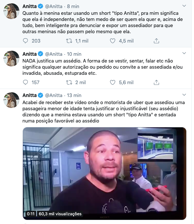The height and width of the screenshot is (224, 194).
Task: Expand options menu on the 10 min tweet
Action: [x=184, y=53]
